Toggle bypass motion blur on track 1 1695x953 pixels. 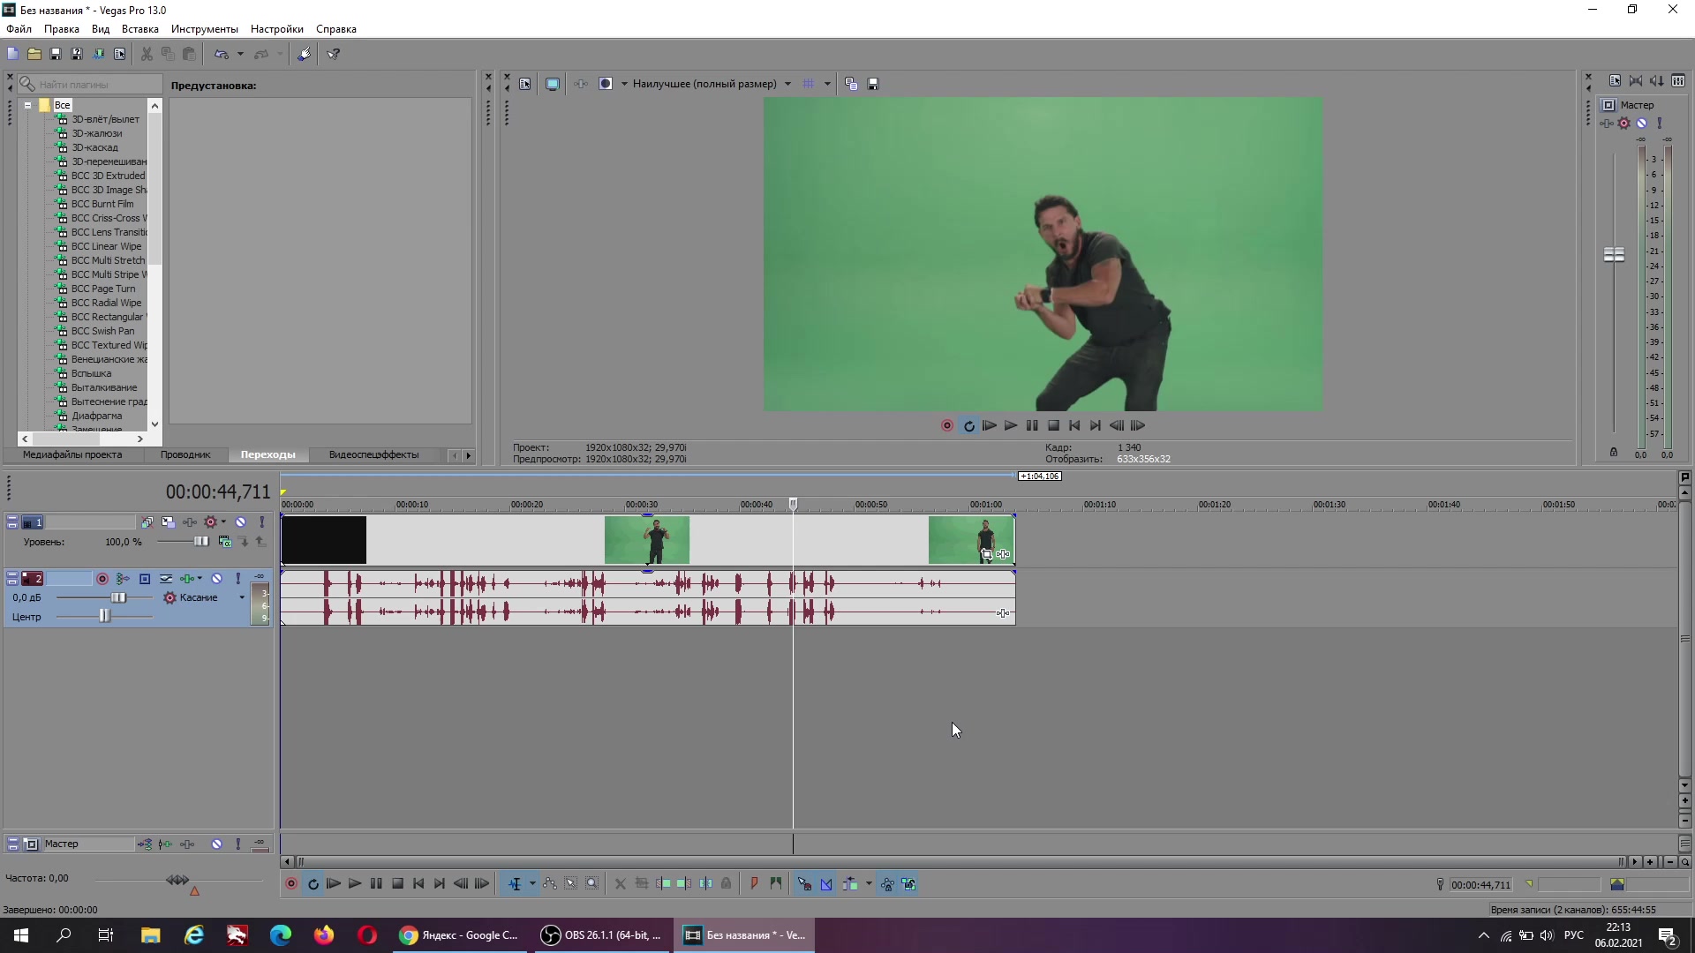click(x=147, y=522)
